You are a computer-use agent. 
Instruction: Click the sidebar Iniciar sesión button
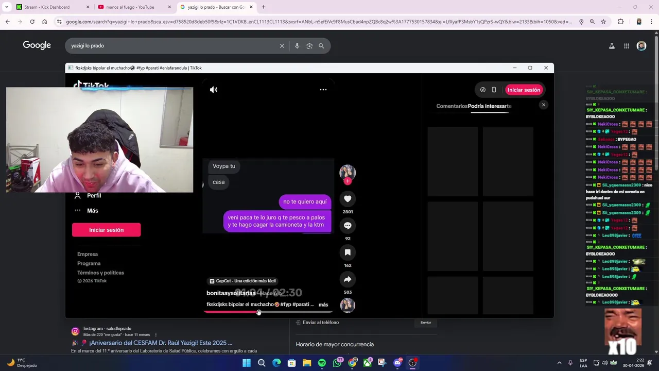click(x=106, y=230)
